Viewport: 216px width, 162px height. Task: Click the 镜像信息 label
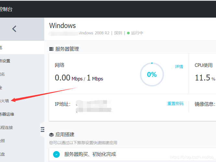(205, 104)
